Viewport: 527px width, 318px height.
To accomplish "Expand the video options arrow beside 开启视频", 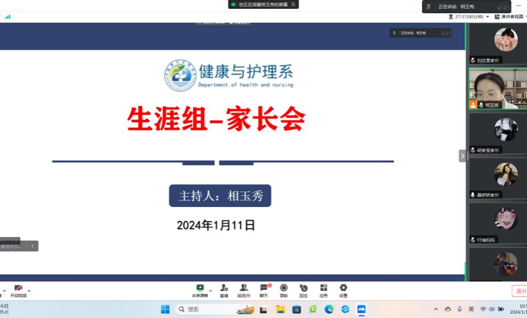I will click(29, 290).
